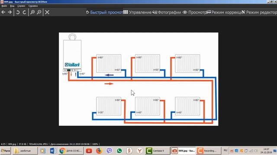This screenshot has height=155, width=277.
Task: Switch to Просмотр mode
Action: 194,12
